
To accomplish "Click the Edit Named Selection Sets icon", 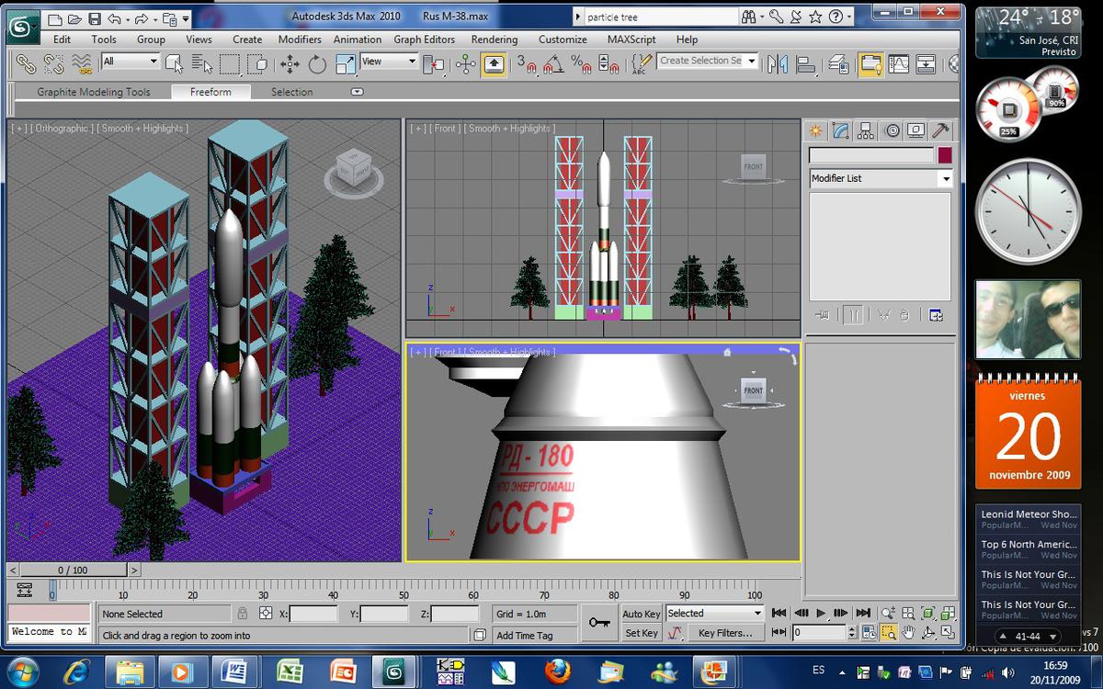I will [642, 63].
